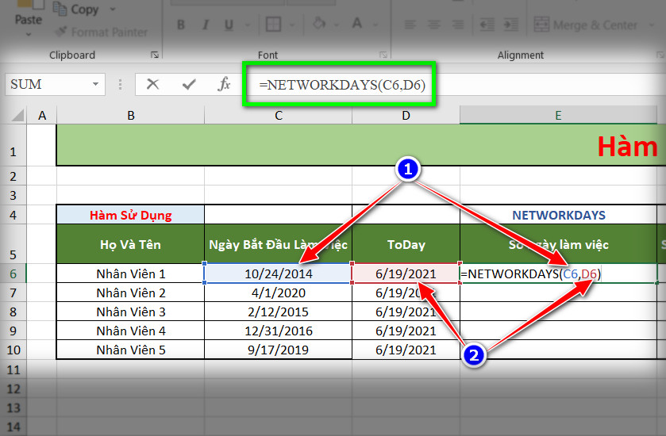Select the cell with date 12/31/2016

278,331
